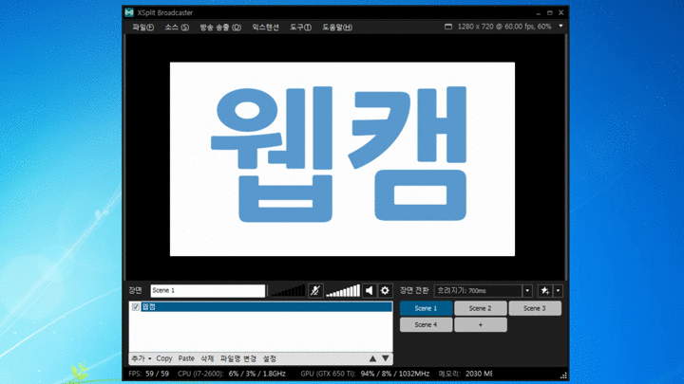Screen dimensions: 684x384
Task: Open the 도구 menu
Action: (300, 27)
